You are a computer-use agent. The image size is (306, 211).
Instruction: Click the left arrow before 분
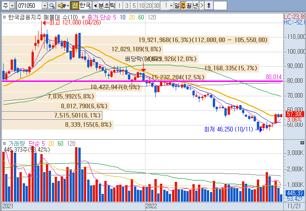coord(95,6)
